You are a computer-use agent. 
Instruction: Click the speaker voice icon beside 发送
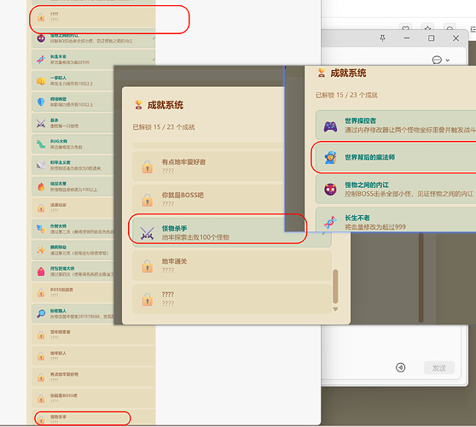tap(400, 367)
